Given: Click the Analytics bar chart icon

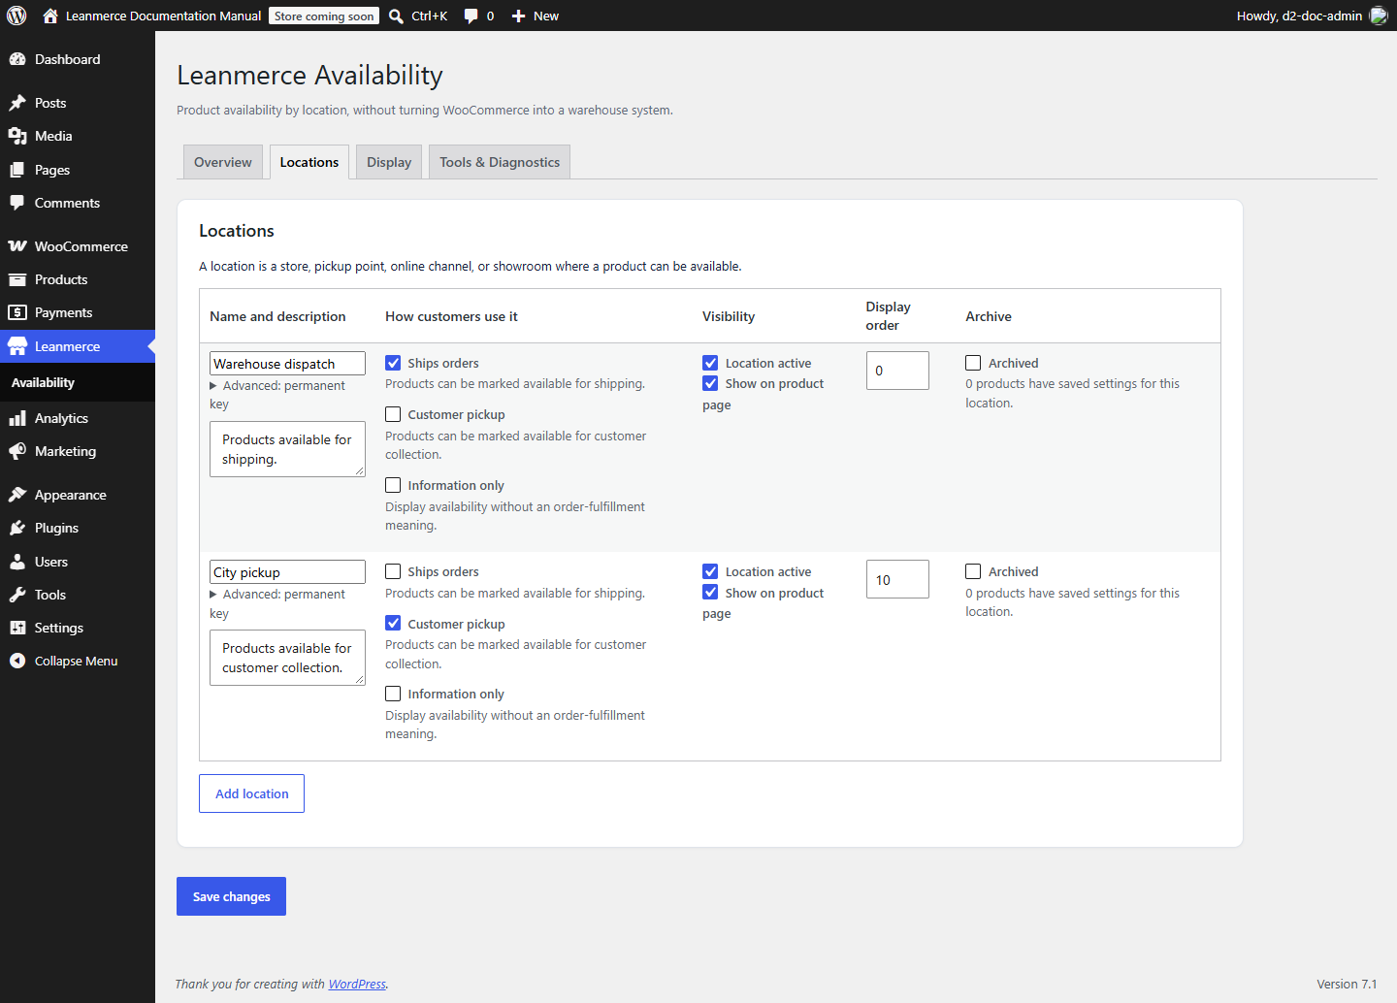Looking at the screenshot, I should coord(17,418).
